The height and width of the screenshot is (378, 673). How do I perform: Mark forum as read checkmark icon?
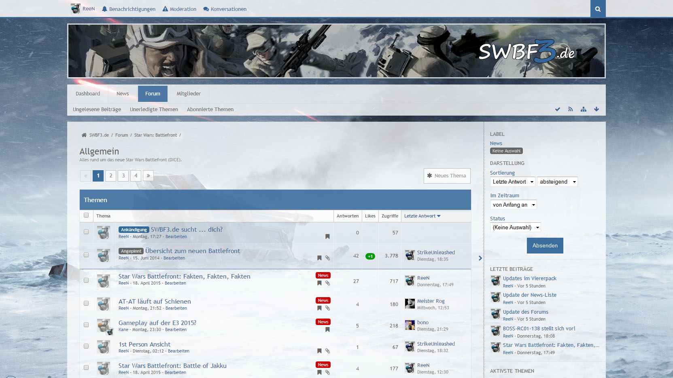coord(558,109)
